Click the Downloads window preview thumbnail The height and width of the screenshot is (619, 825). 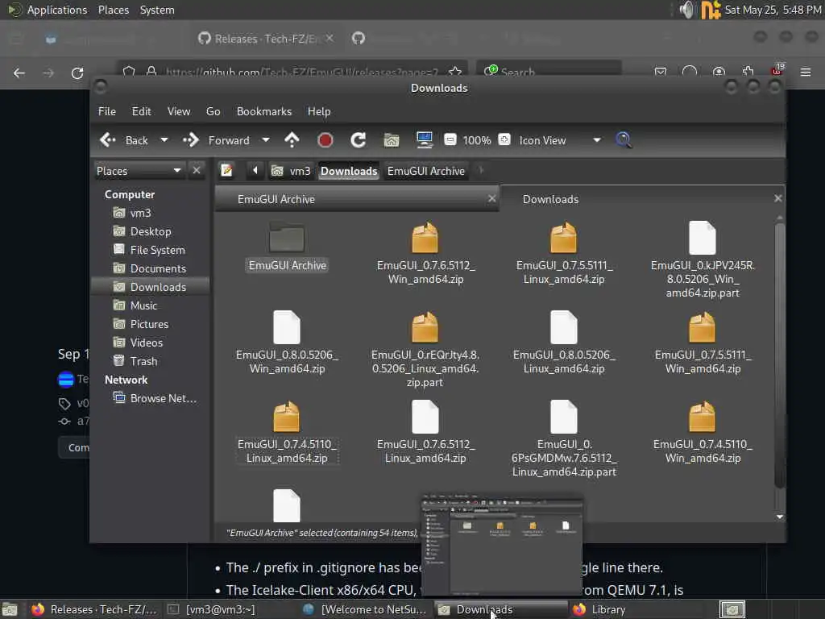point(501,544)
